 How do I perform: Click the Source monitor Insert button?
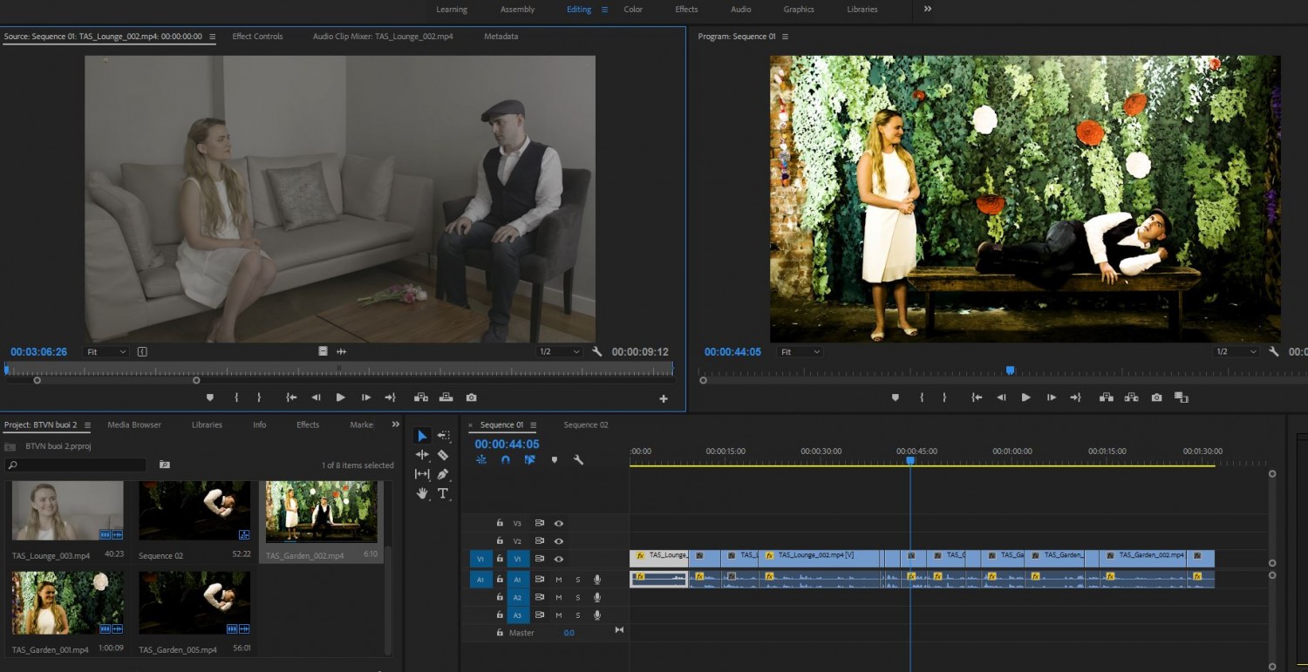click(421, 397)
